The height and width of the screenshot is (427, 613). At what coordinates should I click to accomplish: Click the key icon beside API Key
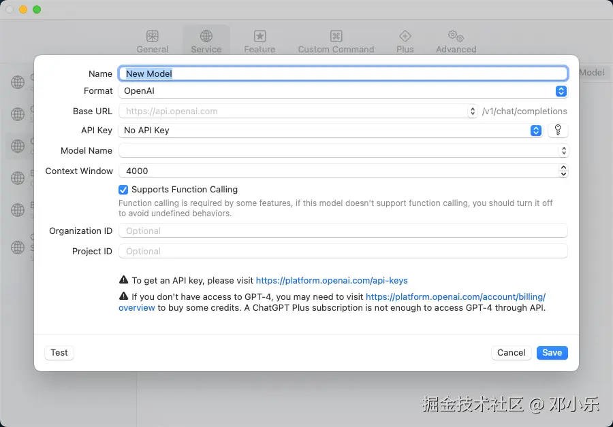[x=558, y=130]
